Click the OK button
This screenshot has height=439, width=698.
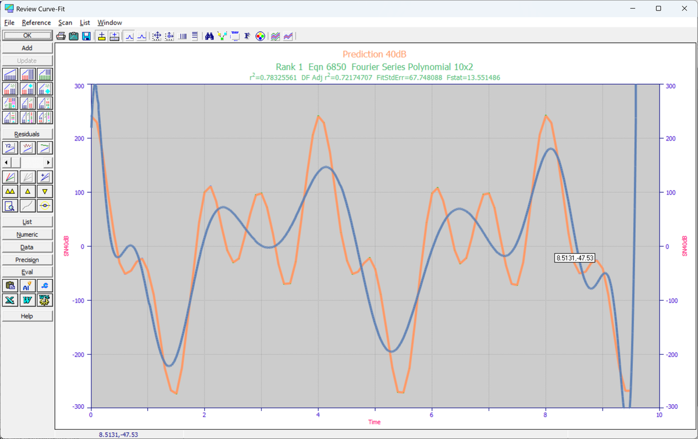(x=27, y=35)
